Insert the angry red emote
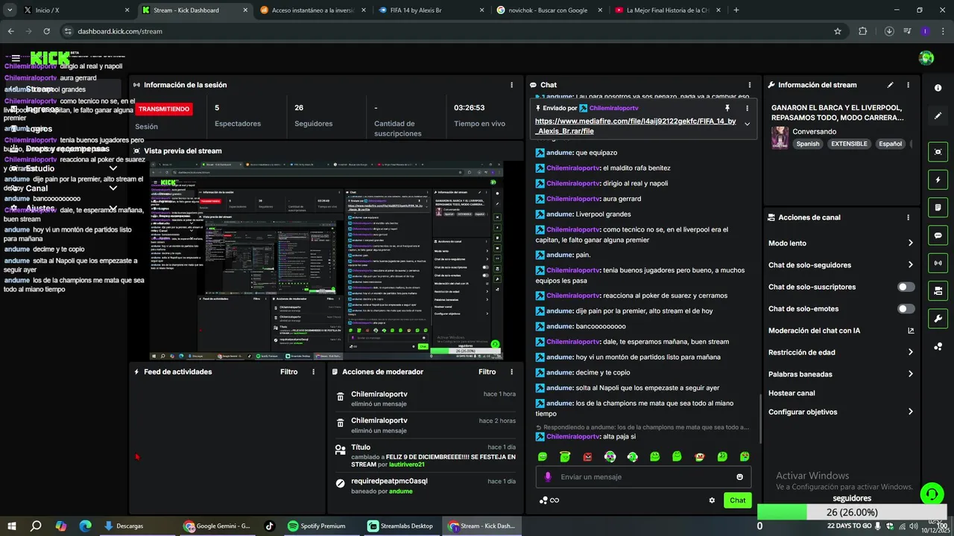Image resolution: width=954 pixels, height=536 pixels. point(587,456)
